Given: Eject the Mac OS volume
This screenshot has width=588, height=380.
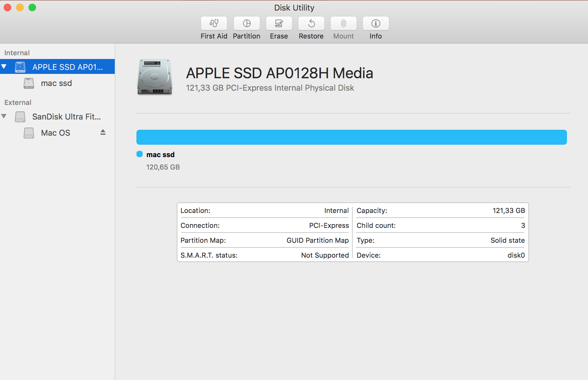Looking at the screenshot, I should coord(103,132).
